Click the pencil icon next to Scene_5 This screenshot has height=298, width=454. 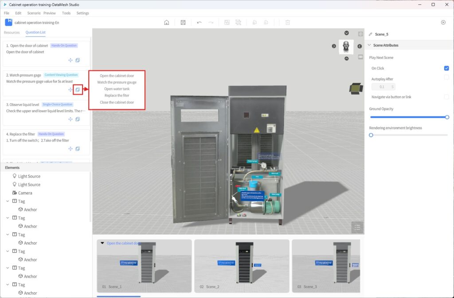coord(371,34)
